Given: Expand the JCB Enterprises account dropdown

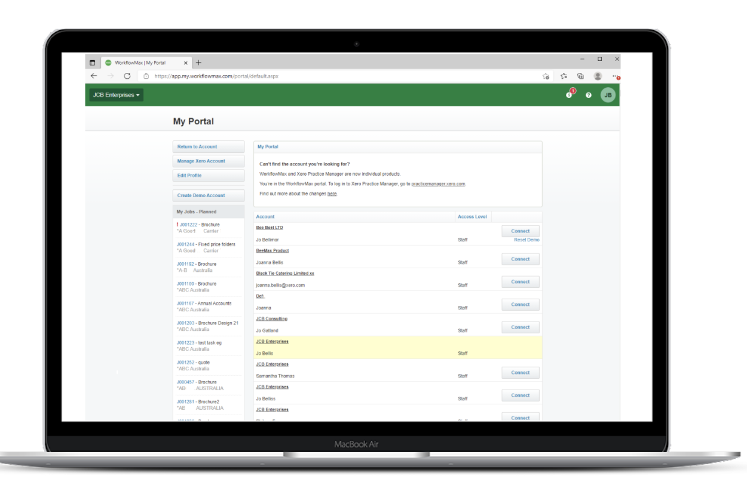Looking at the screenshot, I should (117, 95).
